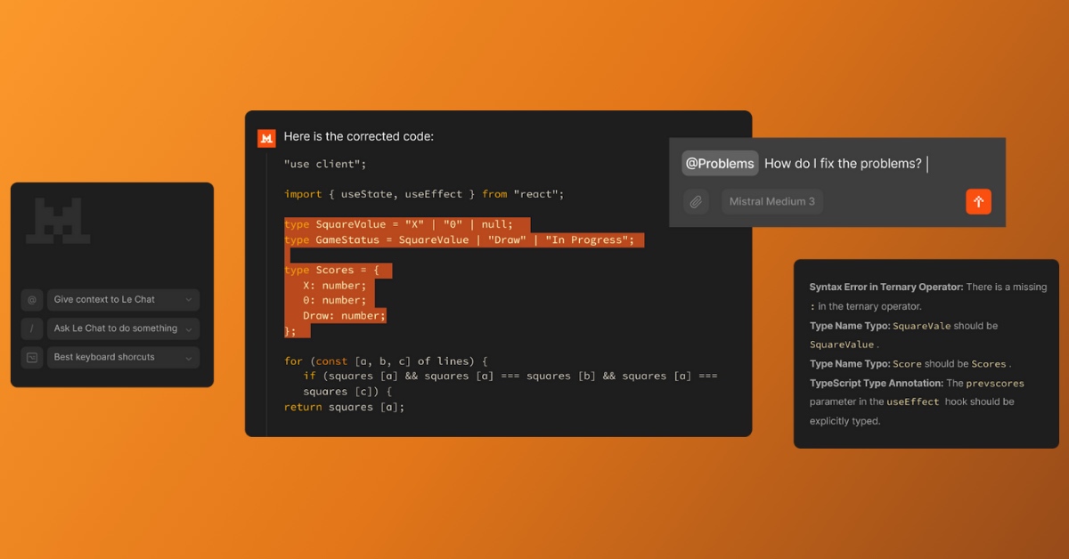Expand 'Give context to Le Chat' chevron
The image size is (1069, 559).
coord(188,300)
